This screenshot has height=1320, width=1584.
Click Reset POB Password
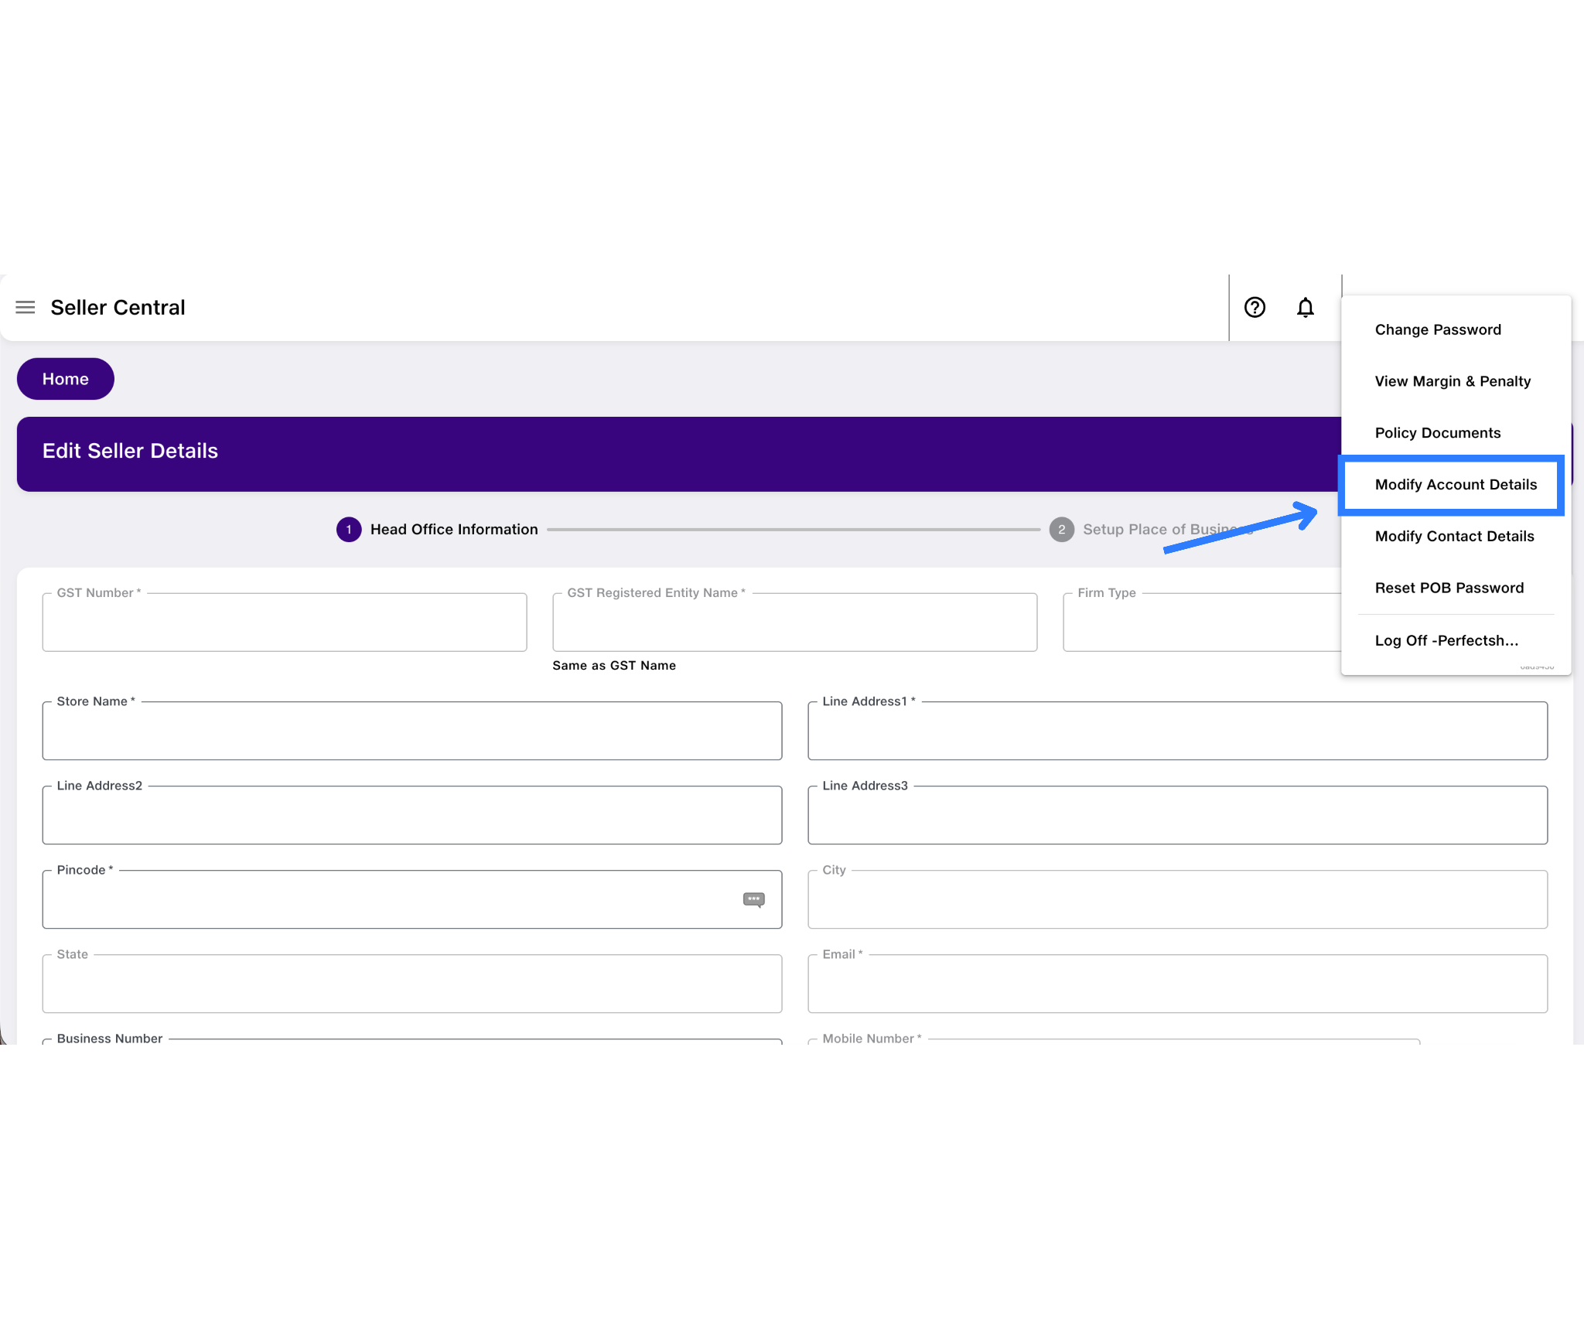[x=1449, y=588]
